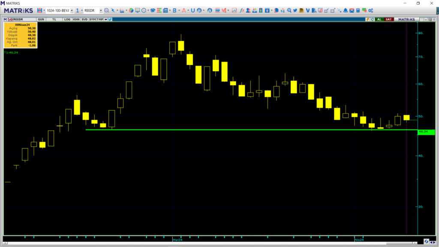
Task: Switch to the GUN period tab
Action: click(41, 19)
